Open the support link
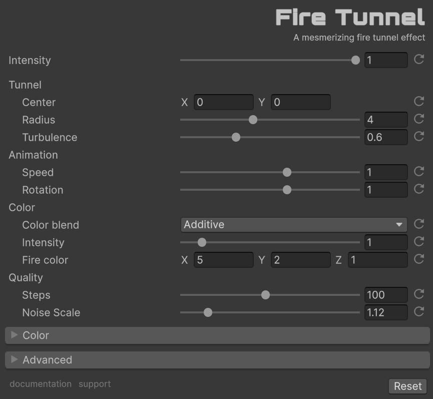This screenshot has height=399, width=433. pyautogui.click(x=95, y=384)
